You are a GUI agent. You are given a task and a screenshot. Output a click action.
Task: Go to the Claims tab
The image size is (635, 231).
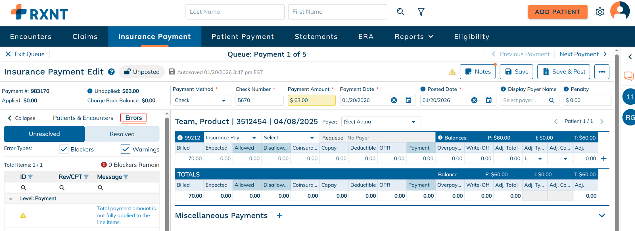point(85,37)
